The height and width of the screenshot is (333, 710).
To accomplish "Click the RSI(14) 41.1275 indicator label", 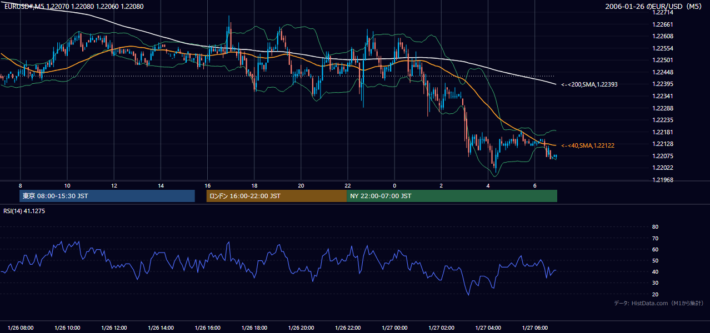I will 24,211.
